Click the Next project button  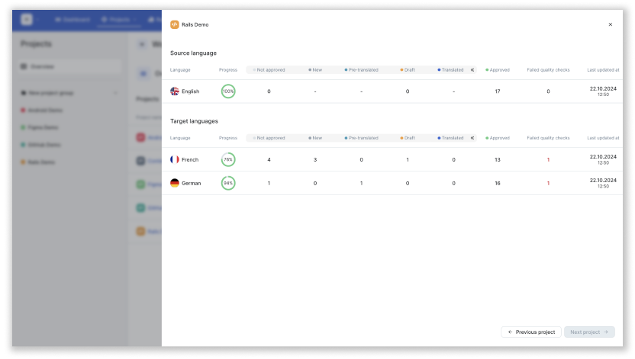[589, 332]
